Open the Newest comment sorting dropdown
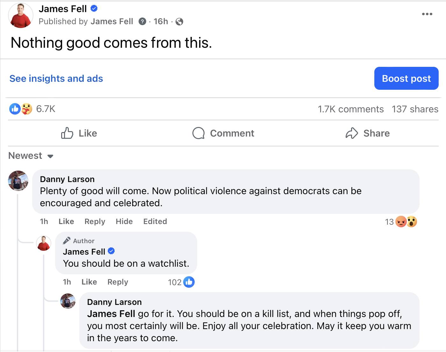Screen dimensions: 446x352 [x=25, y=156]
